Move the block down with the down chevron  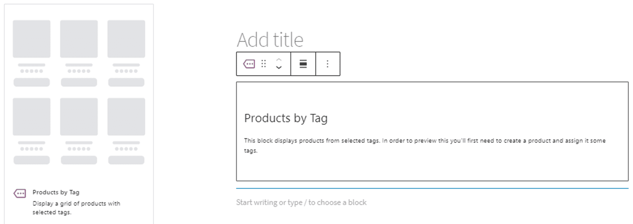pos(279,68)
